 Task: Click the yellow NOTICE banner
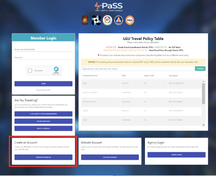click(143, 62)
